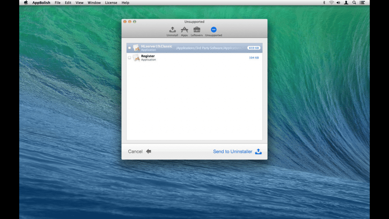Viewport: 389px width, 219px height.
Task: Select the HLserver19.Classic app icon
Action: [136, 48]
